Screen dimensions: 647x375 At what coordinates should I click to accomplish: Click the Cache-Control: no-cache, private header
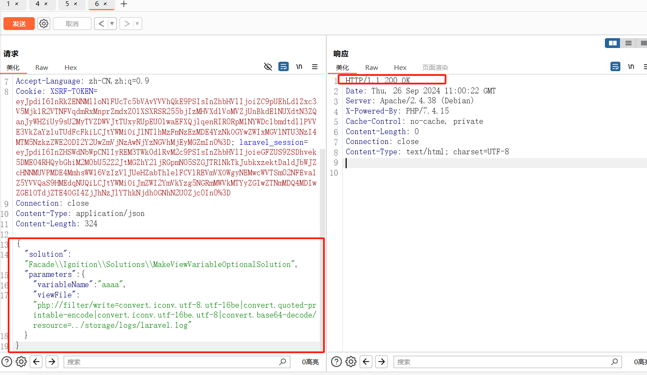[415, 121]
